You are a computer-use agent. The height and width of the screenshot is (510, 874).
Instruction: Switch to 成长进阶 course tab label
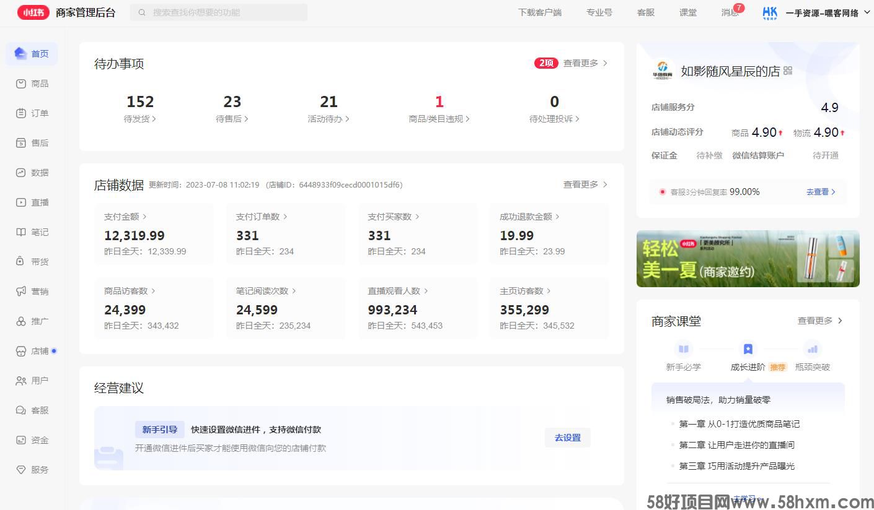pyautogui.click(x=748, y=367)
